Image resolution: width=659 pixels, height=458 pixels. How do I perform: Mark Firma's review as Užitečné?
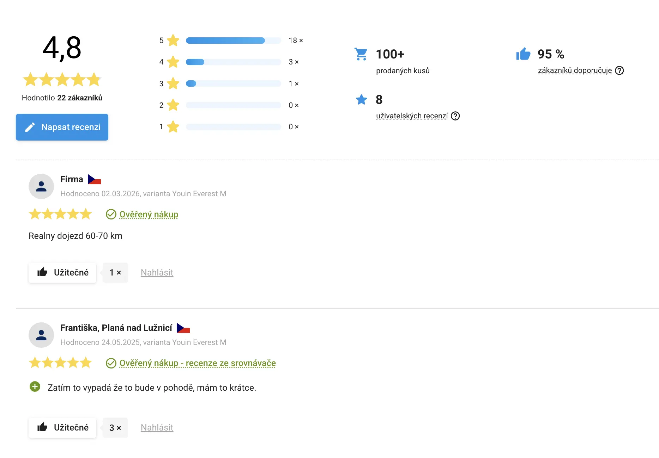click(x=62, y=272)
